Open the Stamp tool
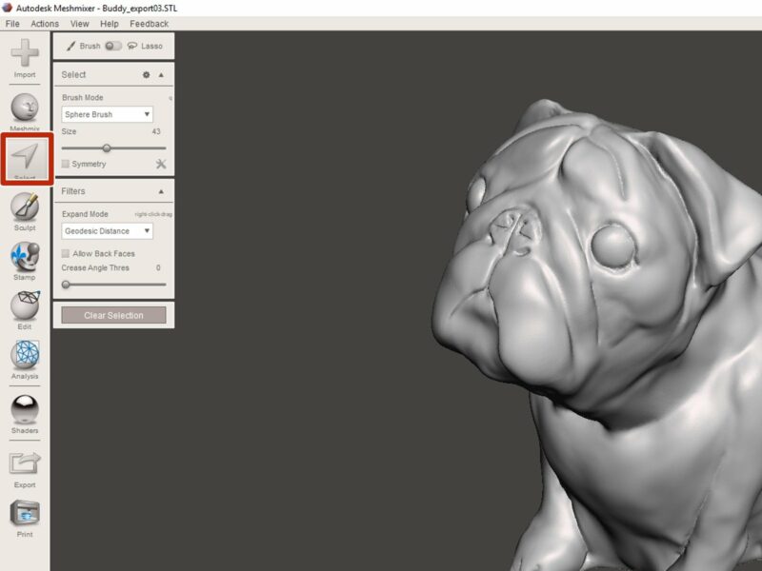The width and height of the screenshot is (762, 571). (x=24, y=250)
